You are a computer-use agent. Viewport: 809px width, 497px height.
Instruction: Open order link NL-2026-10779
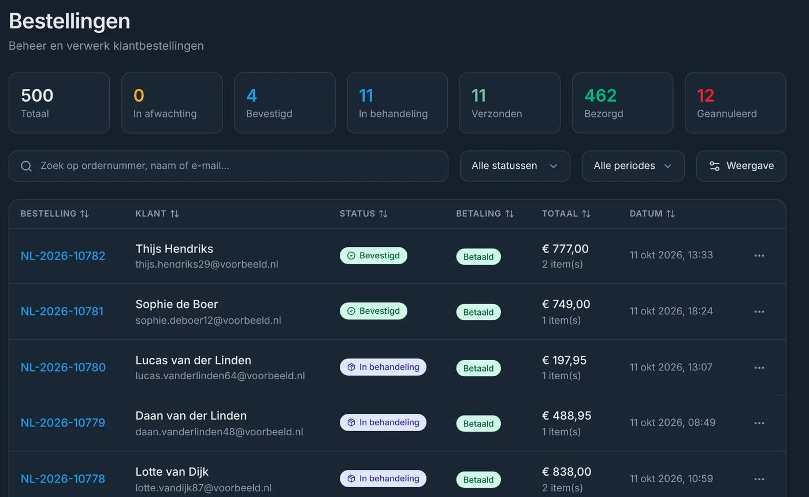pos(63,423)
